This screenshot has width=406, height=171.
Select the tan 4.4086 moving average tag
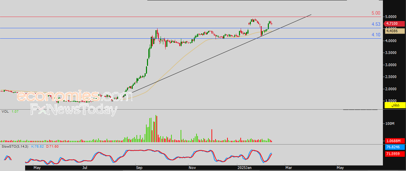(395, 31)
